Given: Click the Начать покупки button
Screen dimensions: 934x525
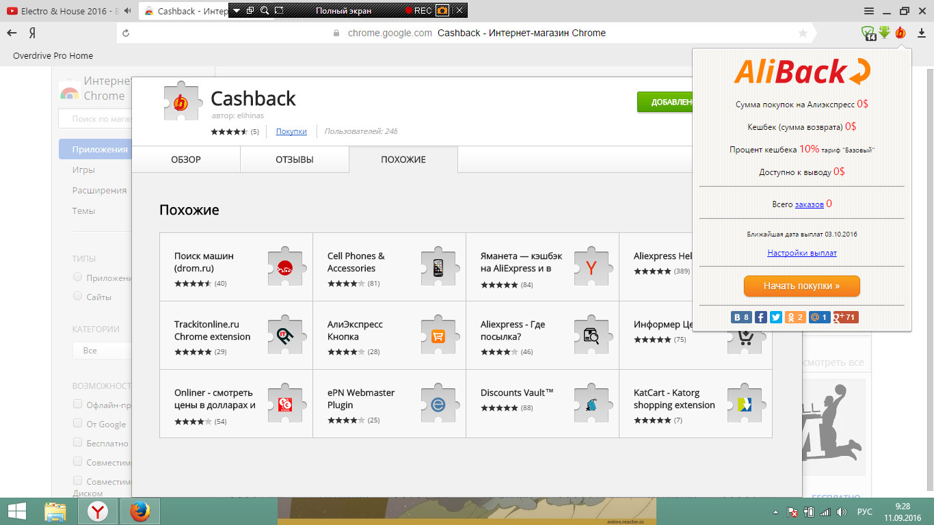Looking at the screenshot, I should coord(801,286).
